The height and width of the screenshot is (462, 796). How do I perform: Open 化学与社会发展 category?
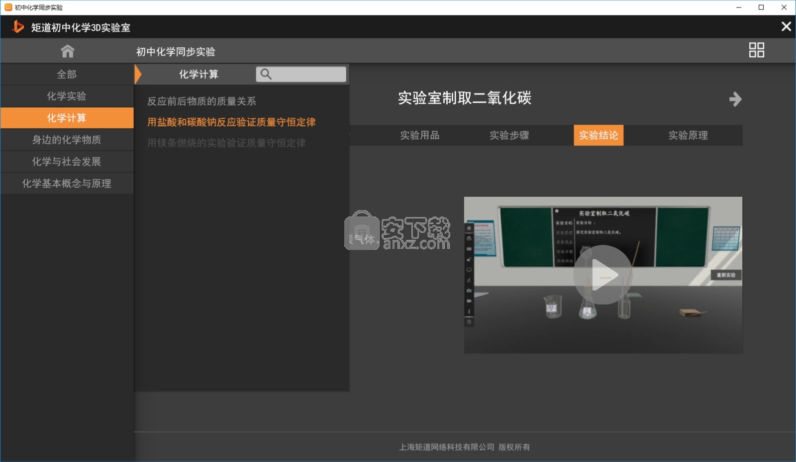tap(67, 162)
